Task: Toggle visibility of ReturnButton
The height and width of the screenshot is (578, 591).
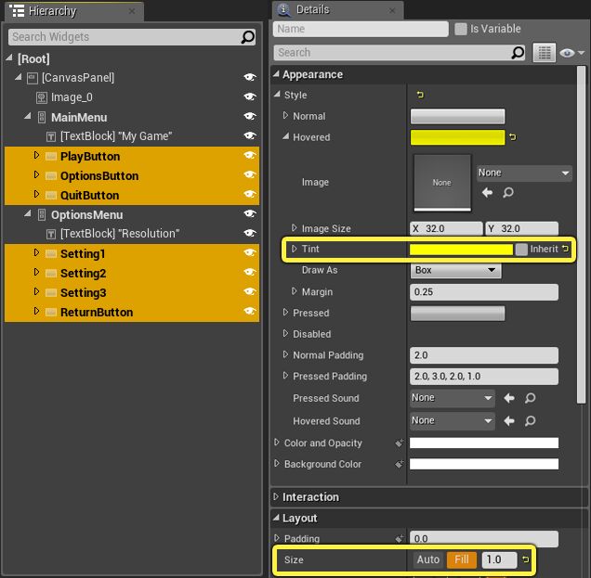Action: click(x=250, y=311)
